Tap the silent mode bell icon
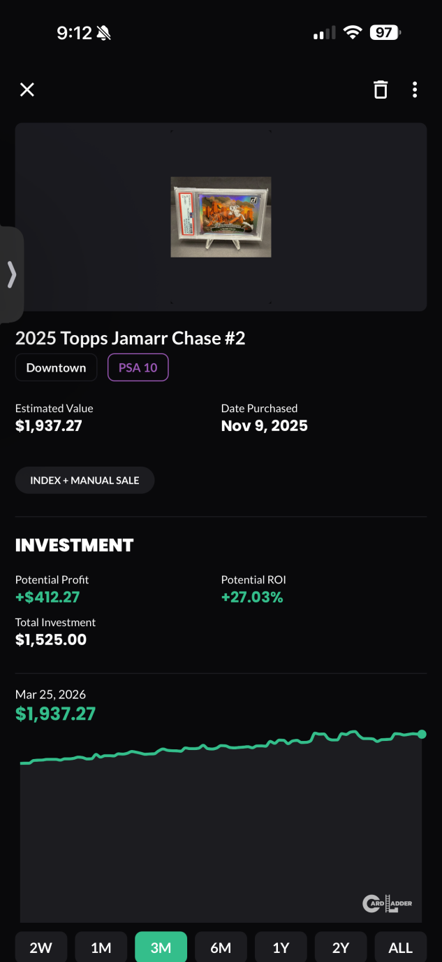The image size is (442, 962). tap(104, 33)
